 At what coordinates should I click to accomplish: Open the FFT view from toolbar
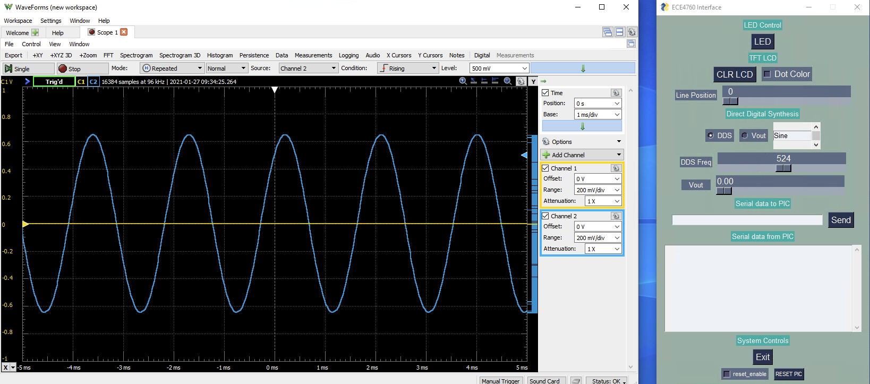(108, 55)
